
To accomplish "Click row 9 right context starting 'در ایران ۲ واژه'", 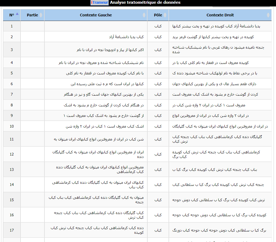I will point(210,116).
